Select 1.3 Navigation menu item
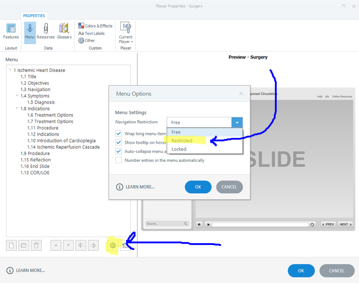Viewport: 359px width, 283px height. (36, 89)
